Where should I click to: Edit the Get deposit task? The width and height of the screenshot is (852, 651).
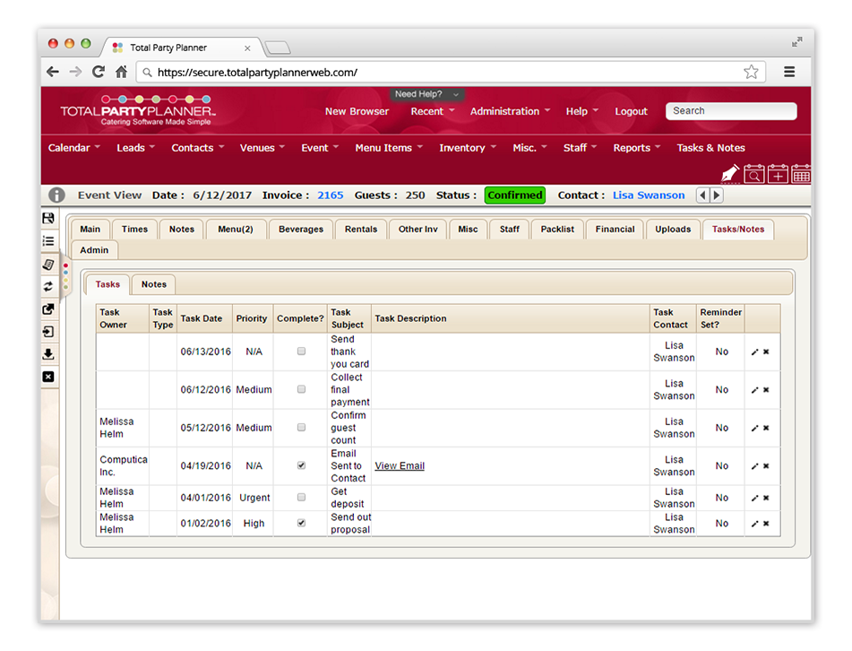coord(754,498)
